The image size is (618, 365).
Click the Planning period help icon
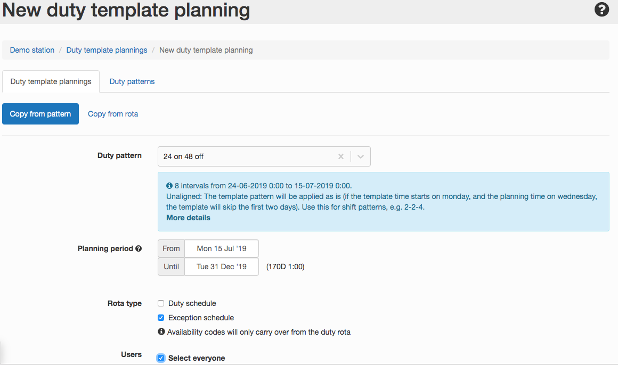pos(139,248)
